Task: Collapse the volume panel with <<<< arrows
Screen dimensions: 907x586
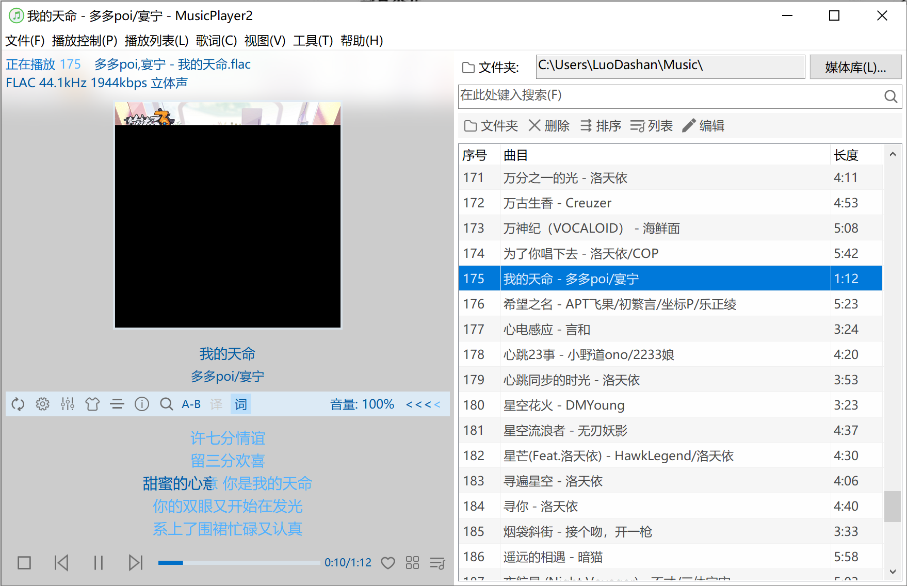Action: [423, 404]
